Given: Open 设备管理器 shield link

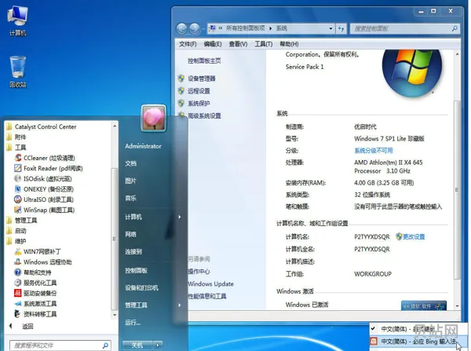Looking at the screenshot, I should (197, 79).
